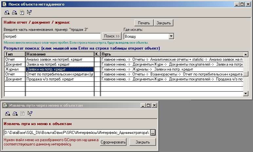Select row 'Продажа ч/з потреб. кредит'
Screen dimensions: 253x152
60,79
